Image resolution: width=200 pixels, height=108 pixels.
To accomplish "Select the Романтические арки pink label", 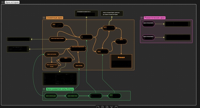I will click(x=155, y=18).
